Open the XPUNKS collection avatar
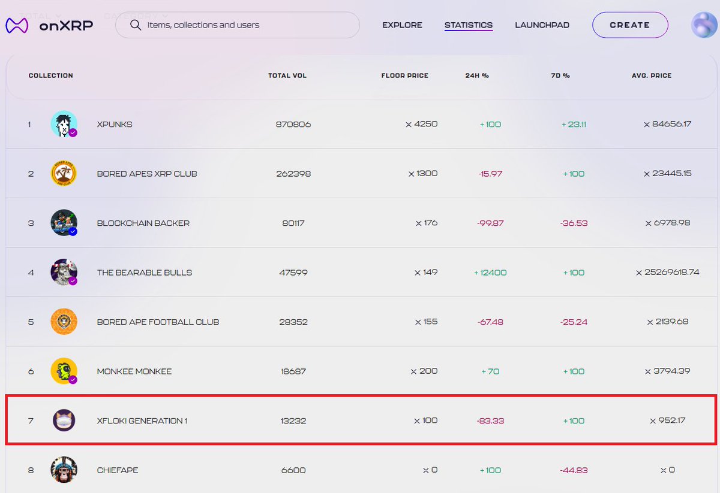The width and height of the screenshot is (720, 493). [64, 125]
